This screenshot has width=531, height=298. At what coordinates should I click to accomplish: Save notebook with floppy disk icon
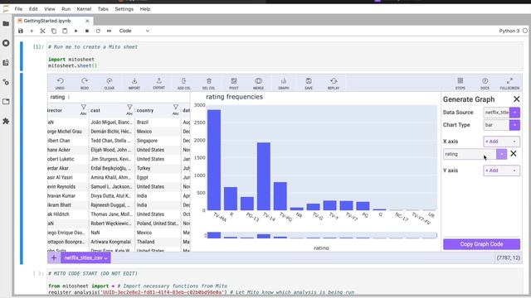21,31
